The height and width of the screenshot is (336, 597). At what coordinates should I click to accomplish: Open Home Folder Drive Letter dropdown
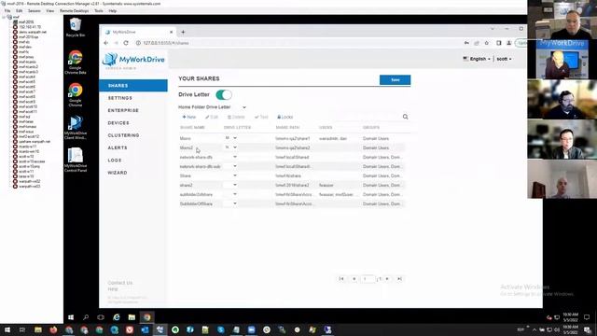[244, 107]
